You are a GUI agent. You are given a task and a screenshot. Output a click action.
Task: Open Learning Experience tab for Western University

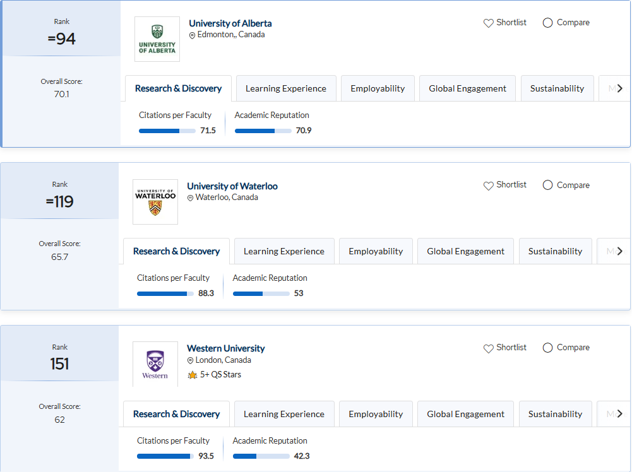click(284, 413)
